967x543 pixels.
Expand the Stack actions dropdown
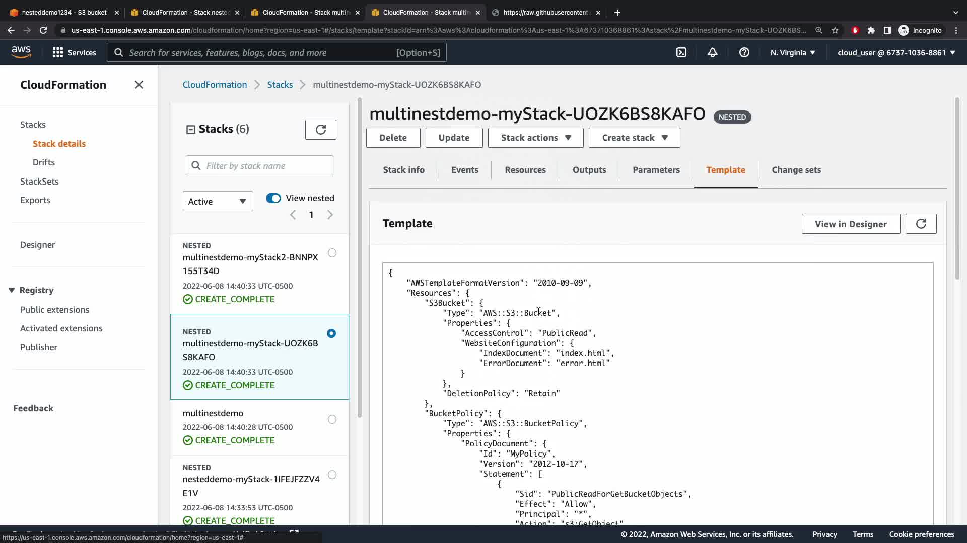pos(535,138)
